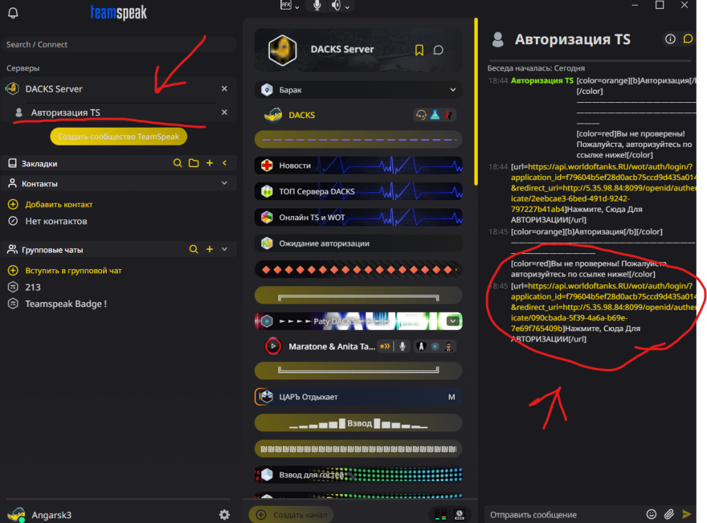Click Создать сообщество TeamSpeak button
707x523 pixels.
click(x=119, y=137)
